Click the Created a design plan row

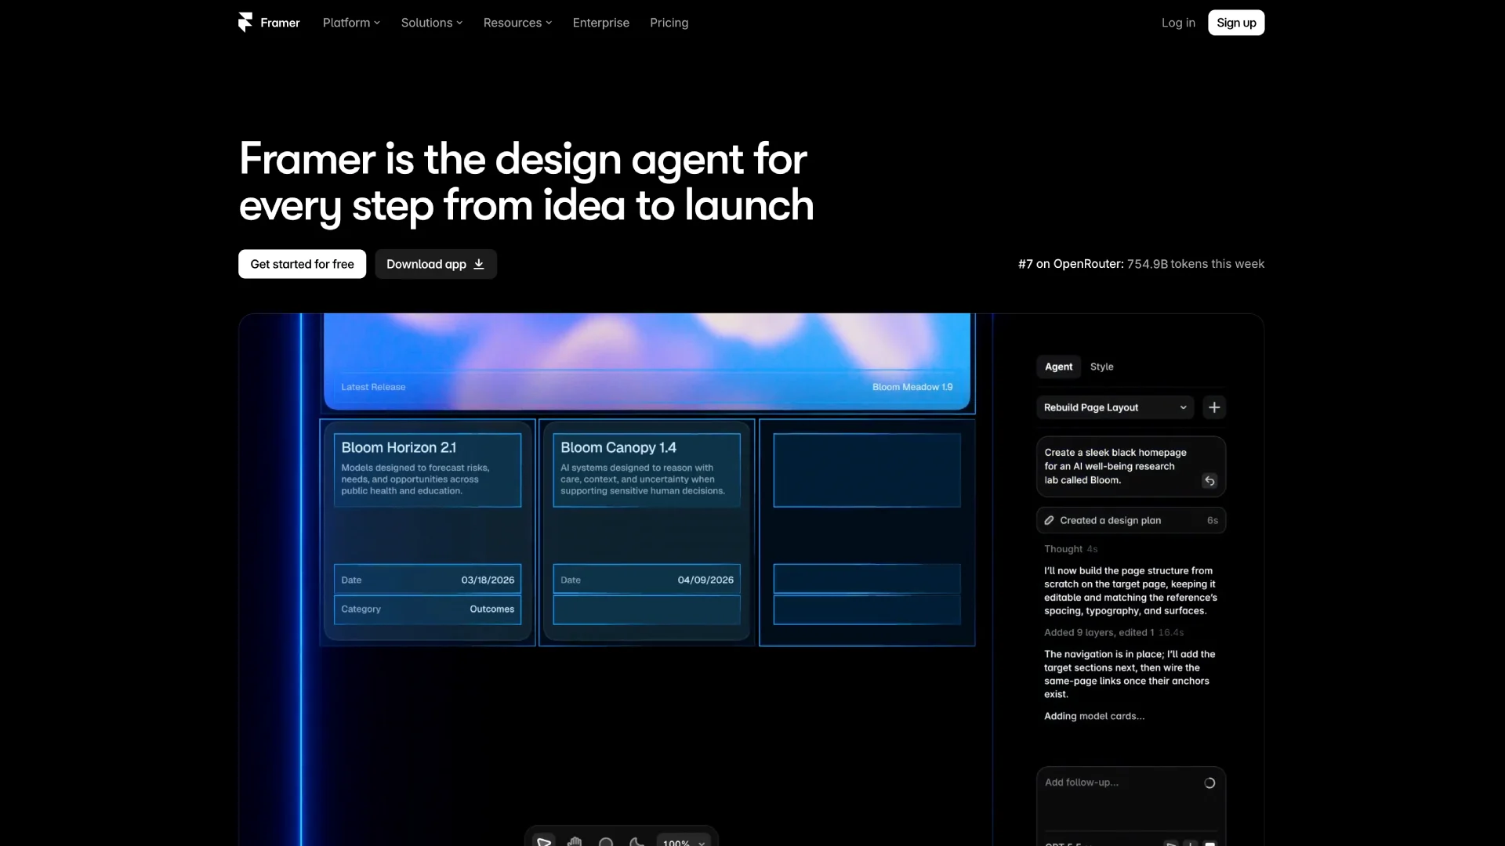(x=1130, y=520)
